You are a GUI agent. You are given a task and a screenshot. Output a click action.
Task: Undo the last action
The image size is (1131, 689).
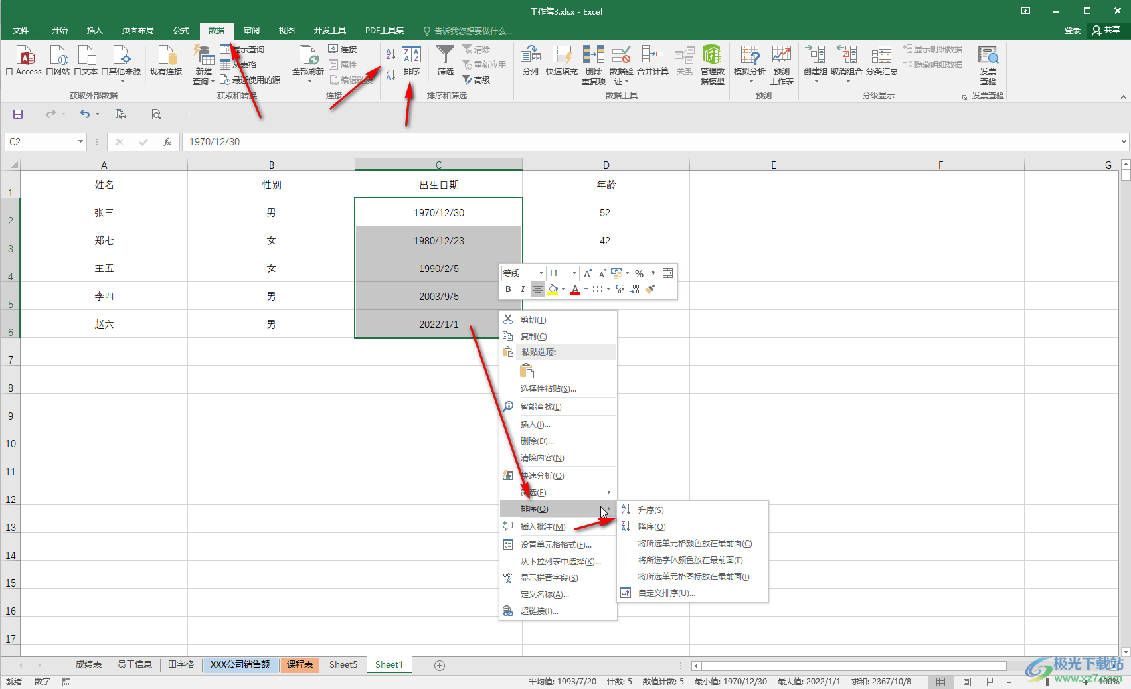point(85,114)
